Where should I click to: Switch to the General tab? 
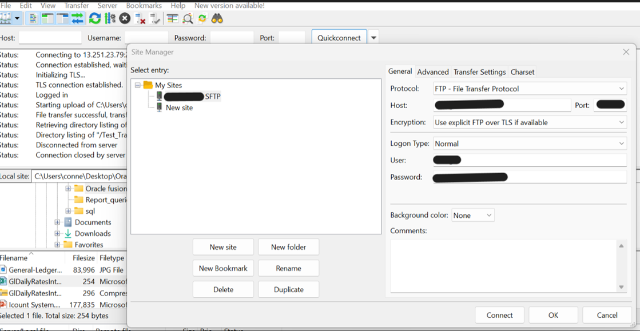coord(400,71)
